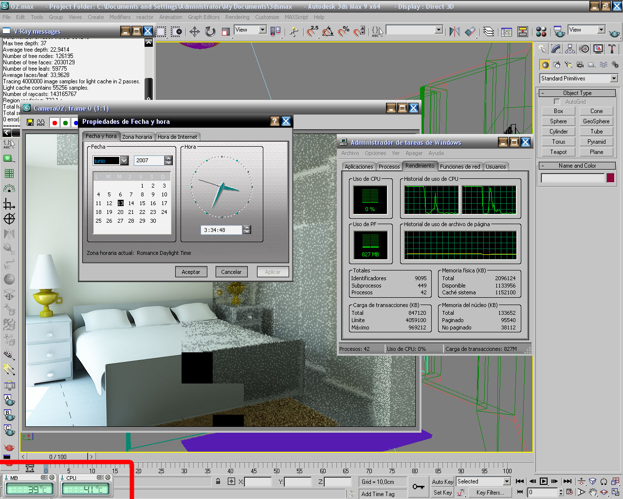Open the Schematic View
The width and height of the screenshot is (623, 499).
tap(523, 32)
